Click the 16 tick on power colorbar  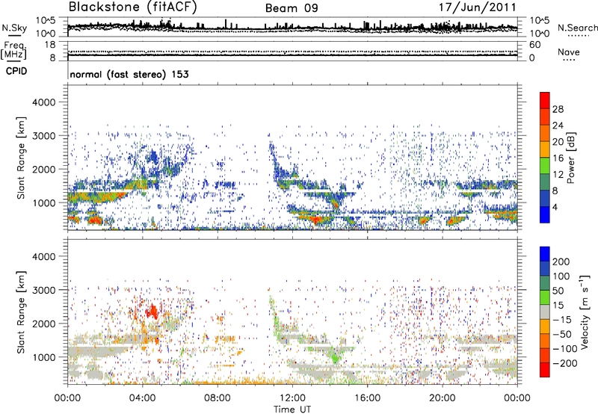tap(558, 158)
